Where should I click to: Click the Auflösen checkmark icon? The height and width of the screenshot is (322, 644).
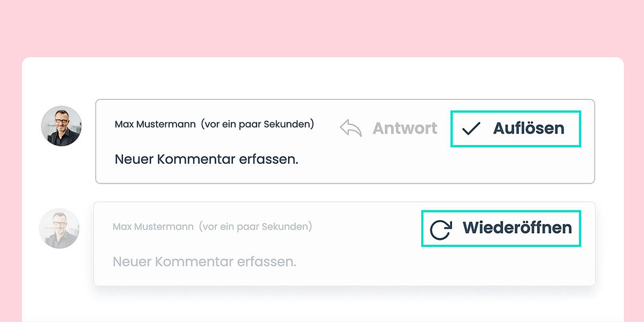coord(471,128)
